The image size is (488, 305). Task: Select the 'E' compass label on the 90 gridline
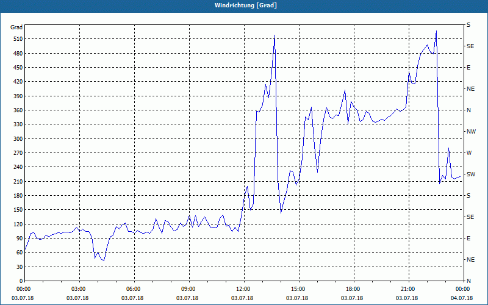(x=468, y=239)
